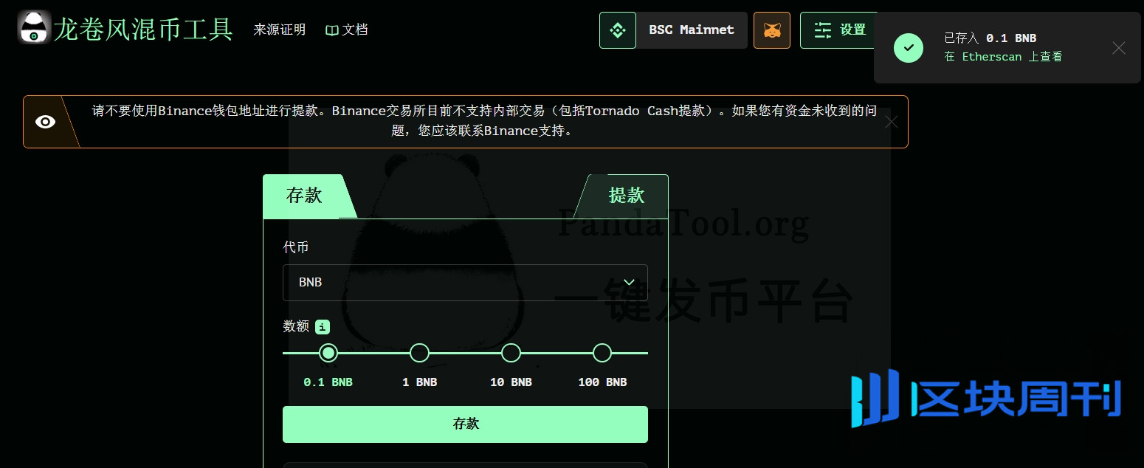The image size is (1144, 468).
Task: Click the BNB chain network icon
Action: pyautogui.click(x=617, y=30)
